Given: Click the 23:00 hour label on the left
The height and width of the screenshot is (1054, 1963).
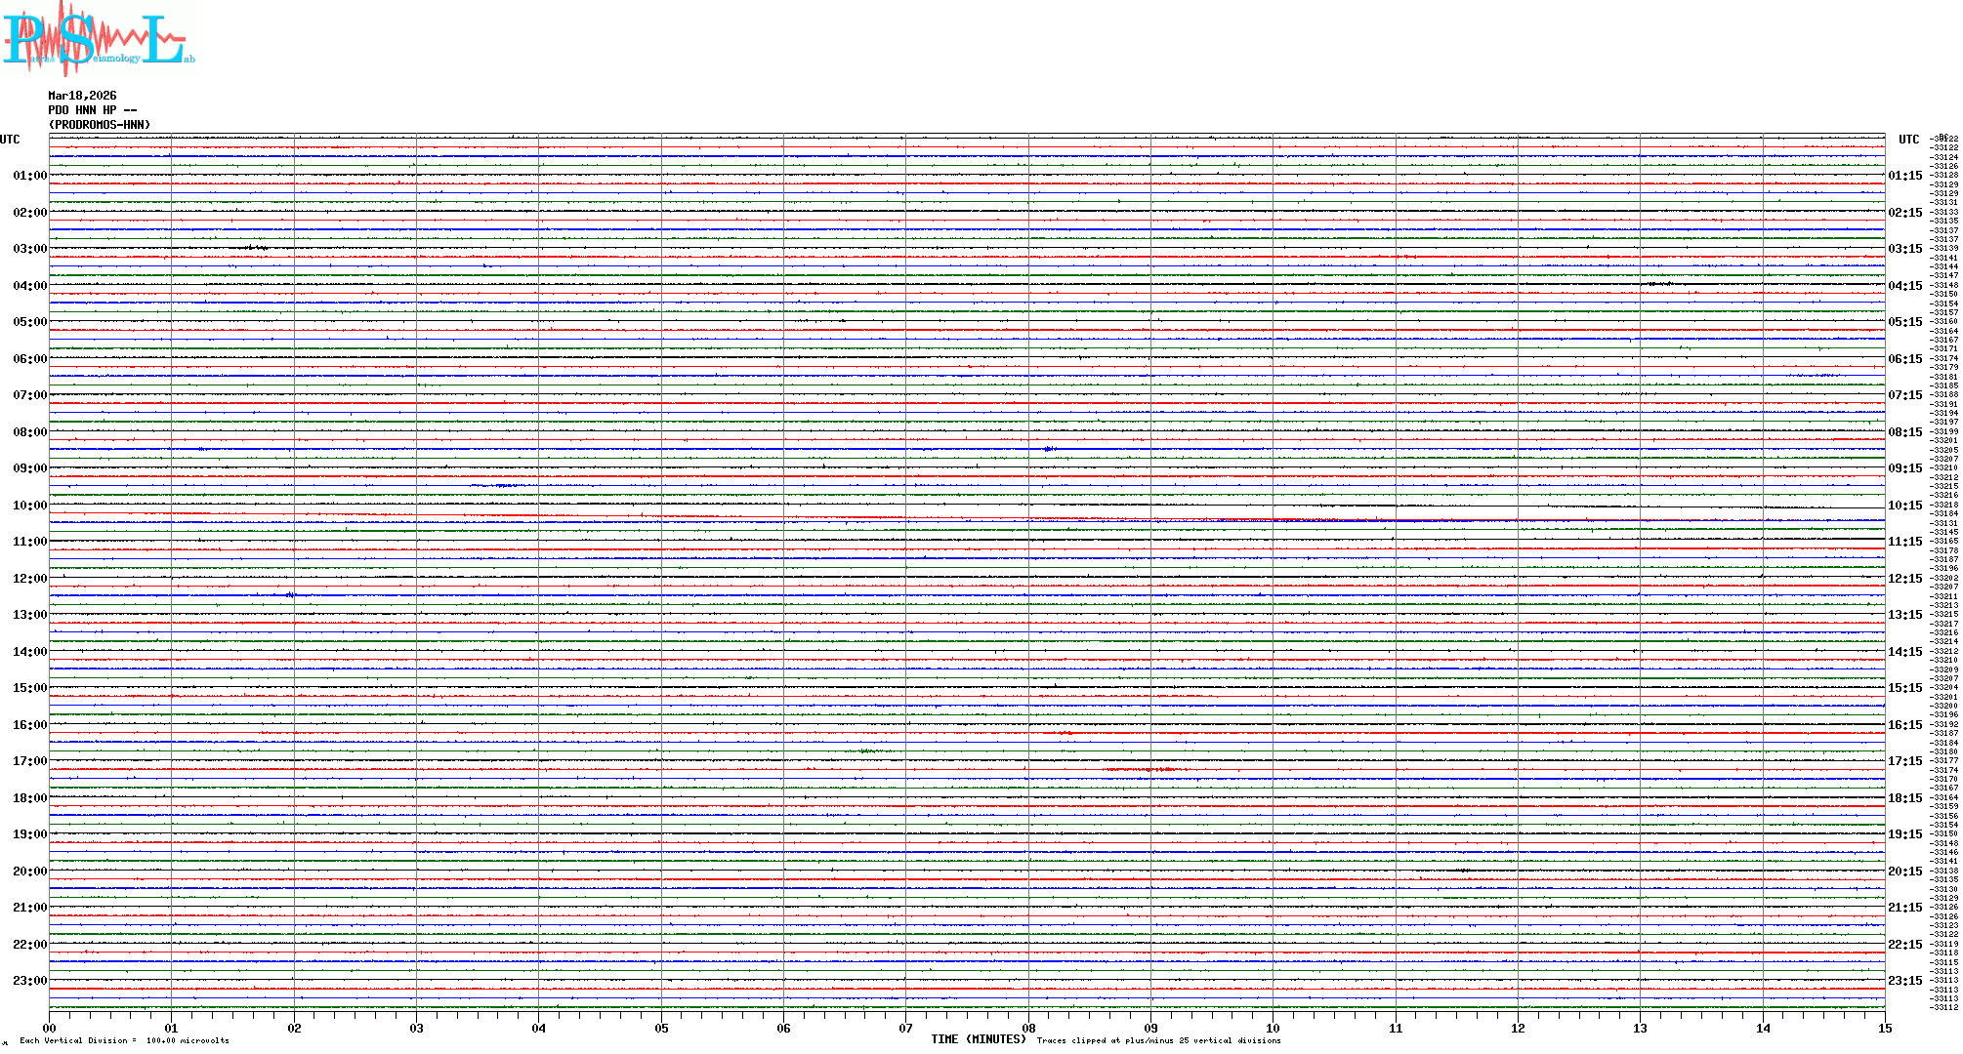Looking at the screenshot, I should click(x=29, y=981).
